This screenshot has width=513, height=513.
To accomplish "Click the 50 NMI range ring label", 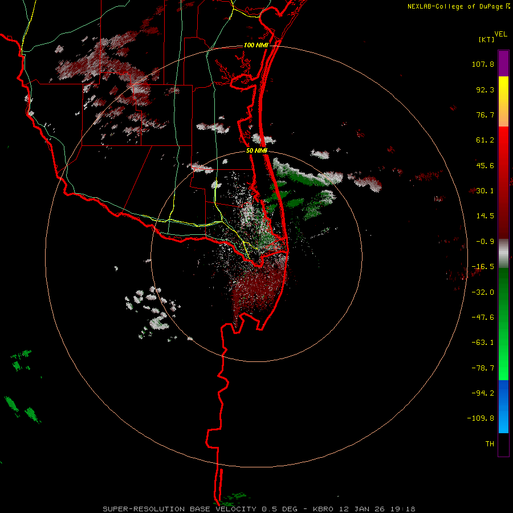I will click(x=257, y=150).
